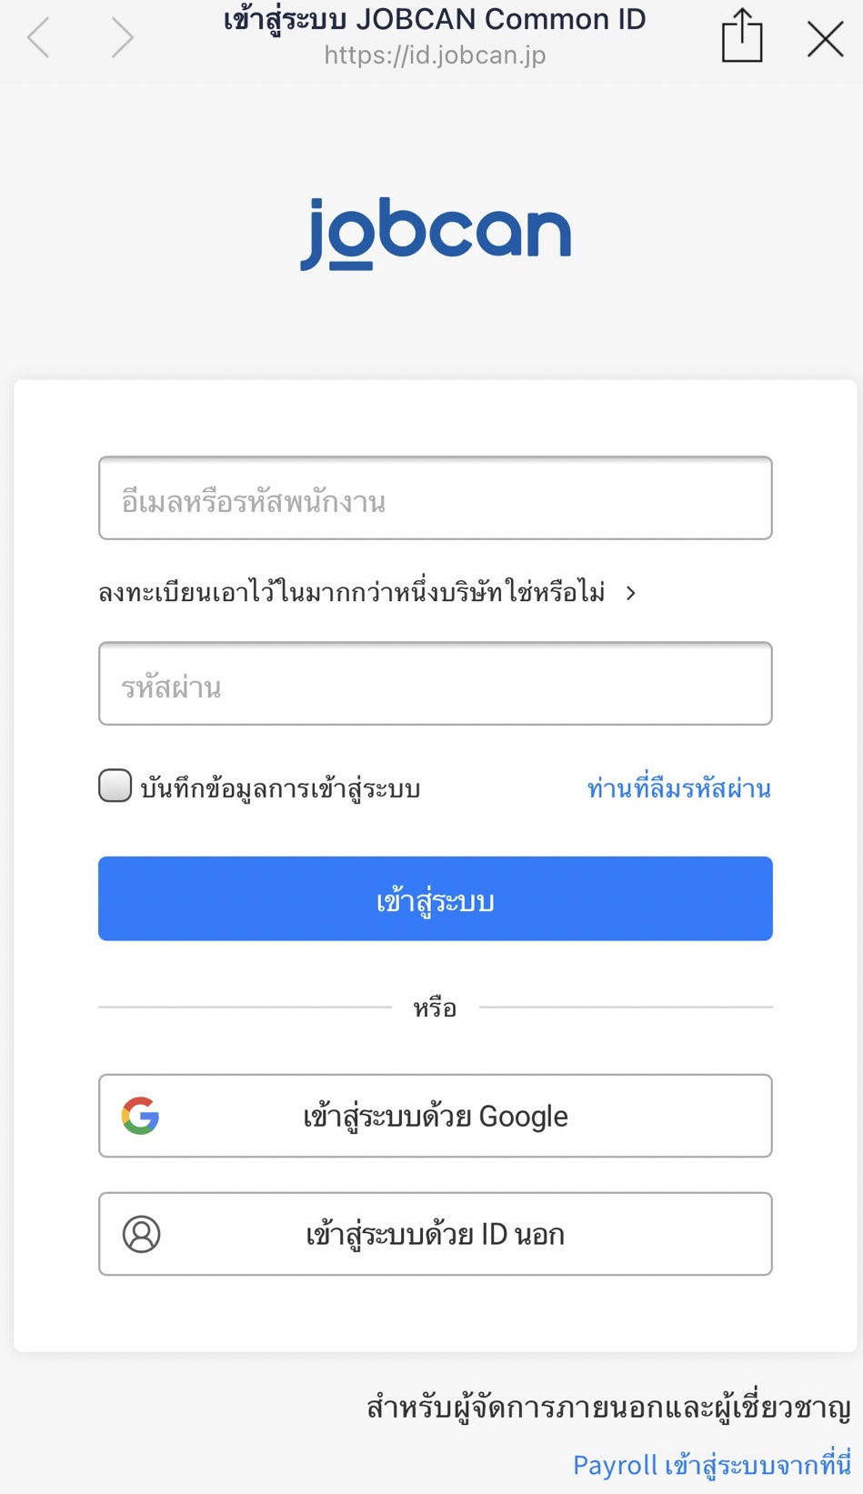Screen dimensions: 863x1494
Task: Choose เข้าสู่ระบบด้วย Google
Action: [x=435, y=1116]
